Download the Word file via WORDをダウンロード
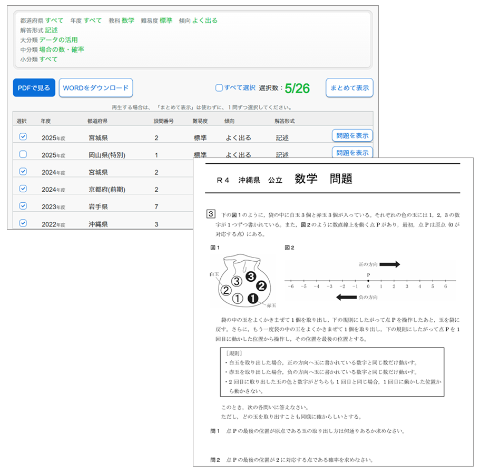 click(96, 88)
